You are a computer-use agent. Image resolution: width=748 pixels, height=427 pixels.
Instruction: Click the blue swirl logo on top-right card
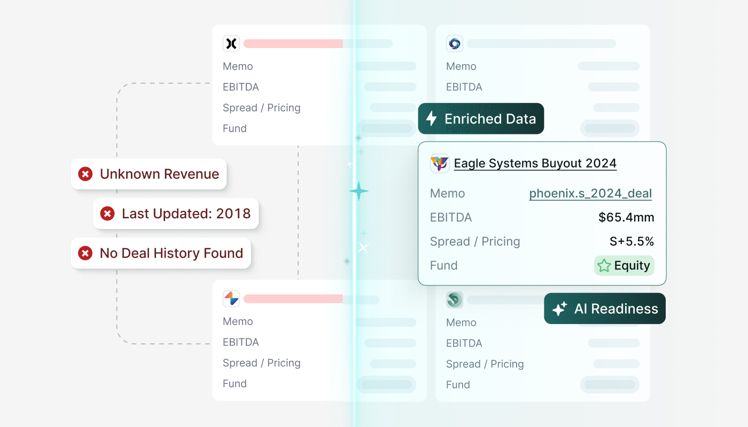point(454,43)
